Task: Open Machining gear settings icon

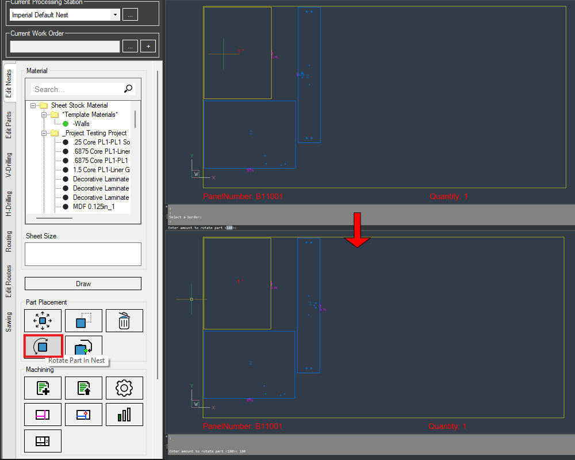Action: click(x=124, y=388)
